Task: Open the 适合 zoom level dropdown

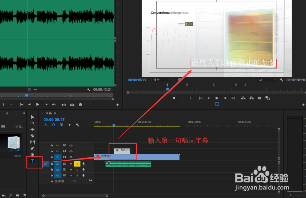Action: click(161, 80)
